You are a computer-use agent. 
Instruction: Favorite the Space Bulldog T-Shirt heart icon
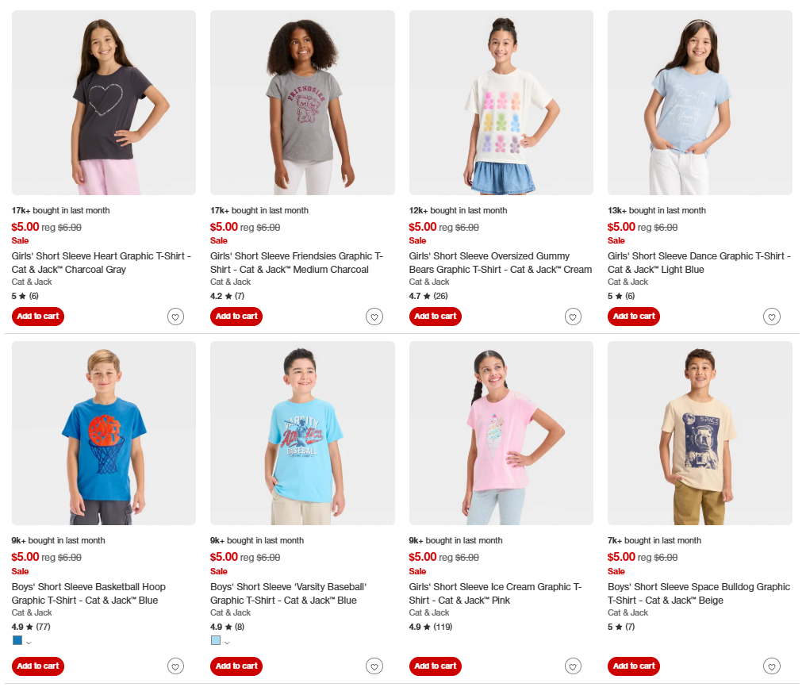pos(772,666)
